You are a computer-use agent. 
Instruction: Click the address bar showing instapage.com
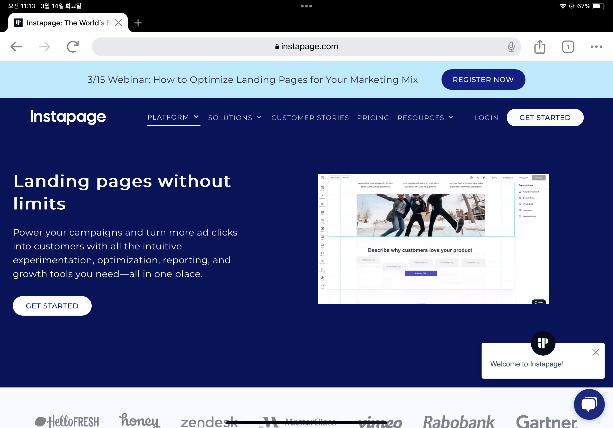pyautogui.click(x=306, y=47)
